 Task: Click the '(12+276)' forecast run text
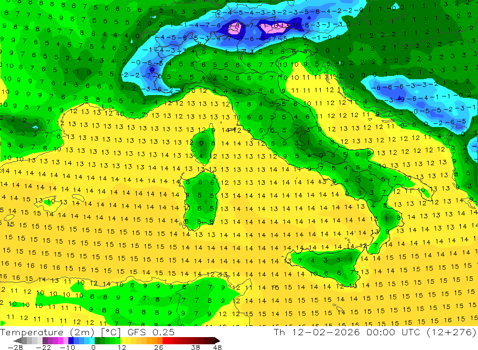coord(451,332)
